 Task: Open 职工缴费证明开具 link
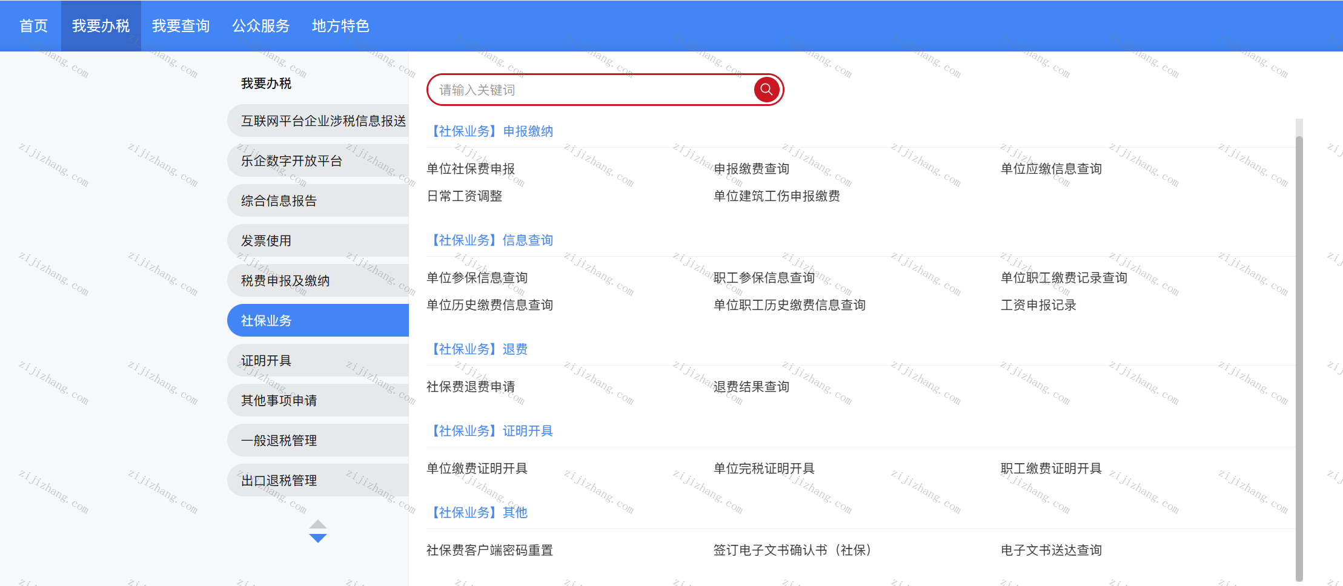[1051, 469]
